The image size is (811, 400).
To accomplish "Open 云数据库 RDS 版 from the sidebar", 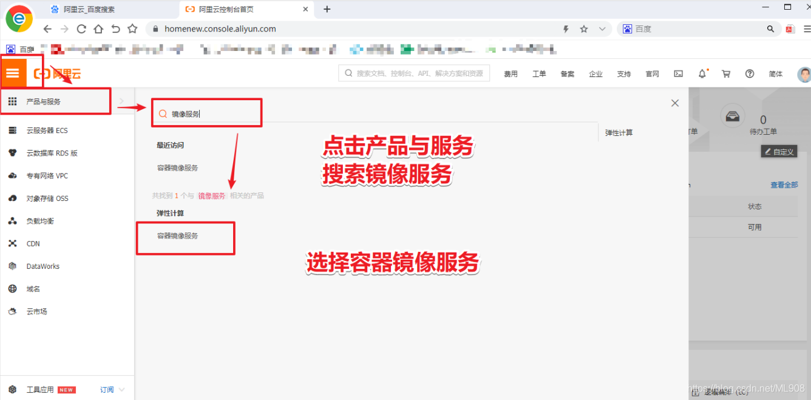I will tap(49, 152).
